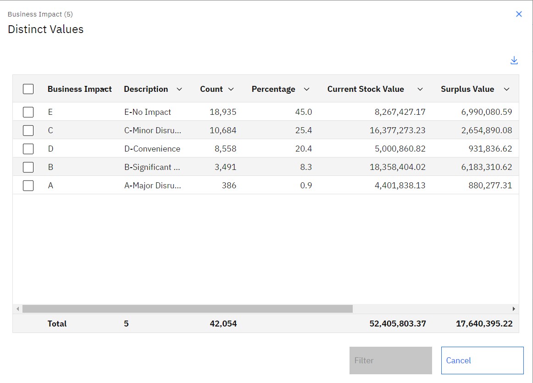The width and height of the screenshot is (533, 383).
Task: Select the D-Convenience description cell
Action: coord(152,149)
